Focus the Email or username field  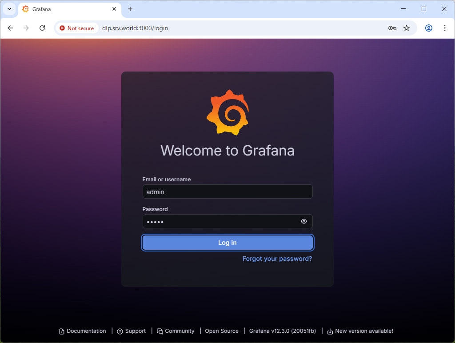click(x=227, y=192)
